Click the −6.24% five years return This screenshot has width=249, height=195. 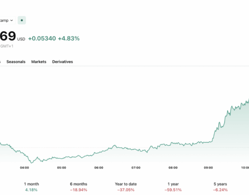point(220,190)
